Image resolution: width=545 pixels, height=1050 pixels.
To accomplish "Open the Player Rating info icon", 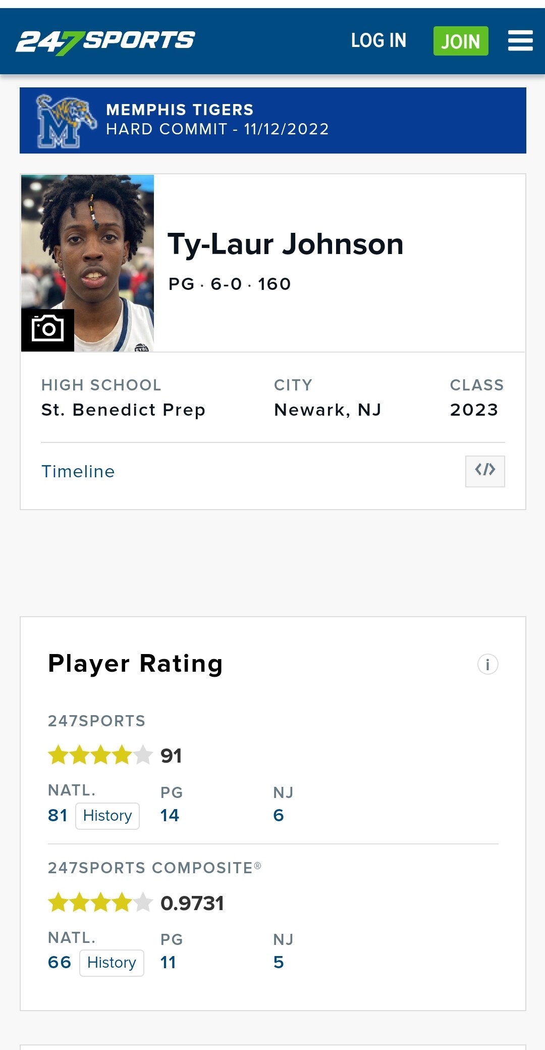I will 487,664.
